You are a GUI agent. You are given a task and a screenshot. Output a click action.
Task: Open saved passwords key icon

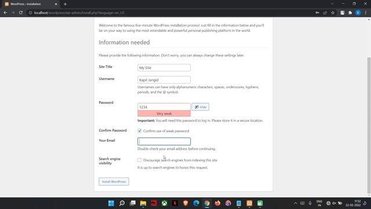(x=317, y=13)
